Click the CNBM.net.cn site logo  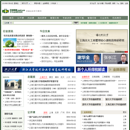(14, 11)
